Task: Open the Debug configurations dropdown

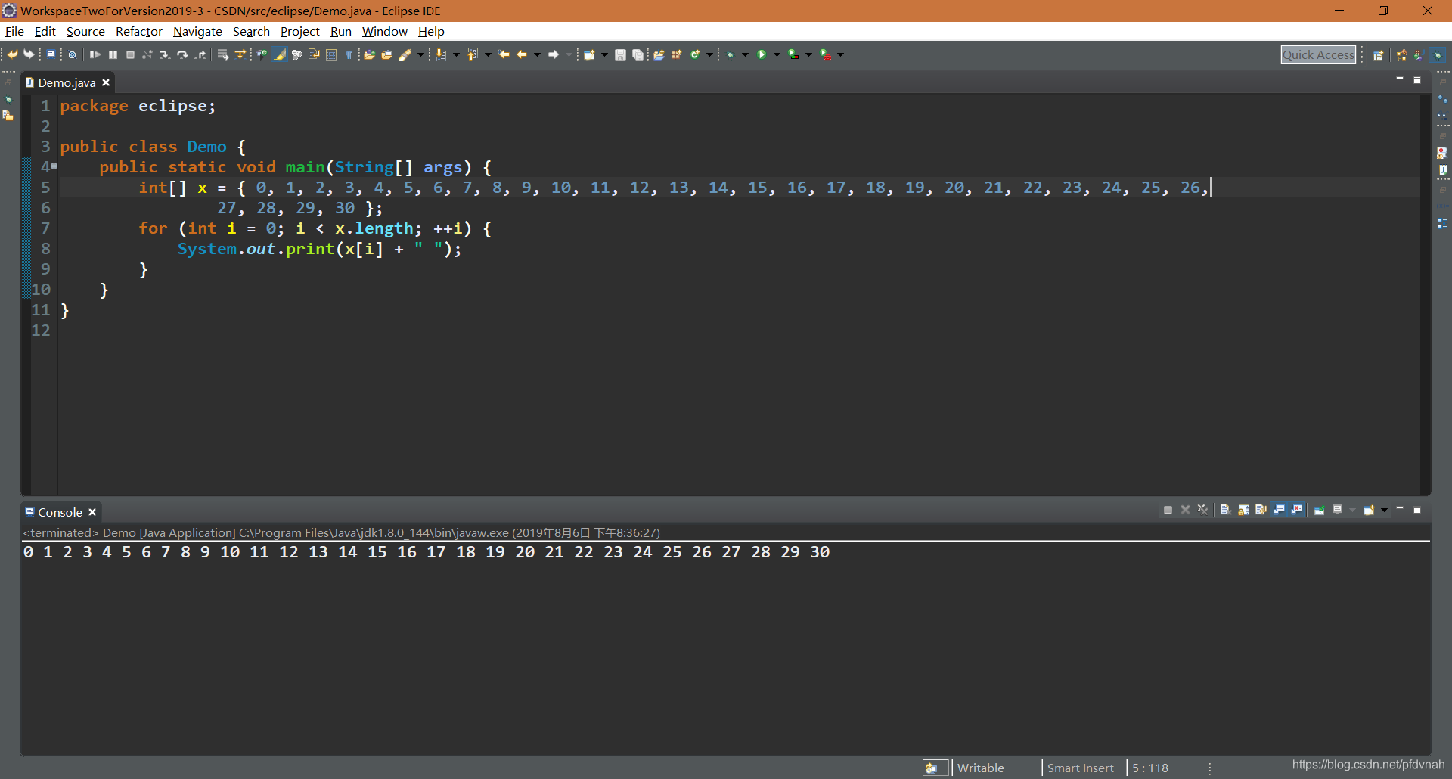Action: point(745,54)
